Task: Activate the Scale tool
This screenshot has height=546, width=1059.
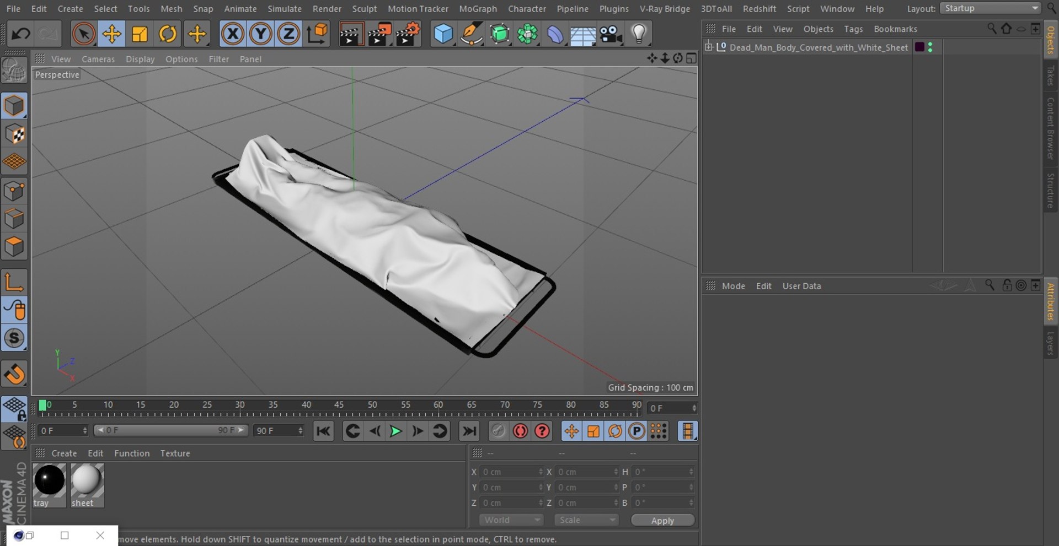Action: point(140,34)
